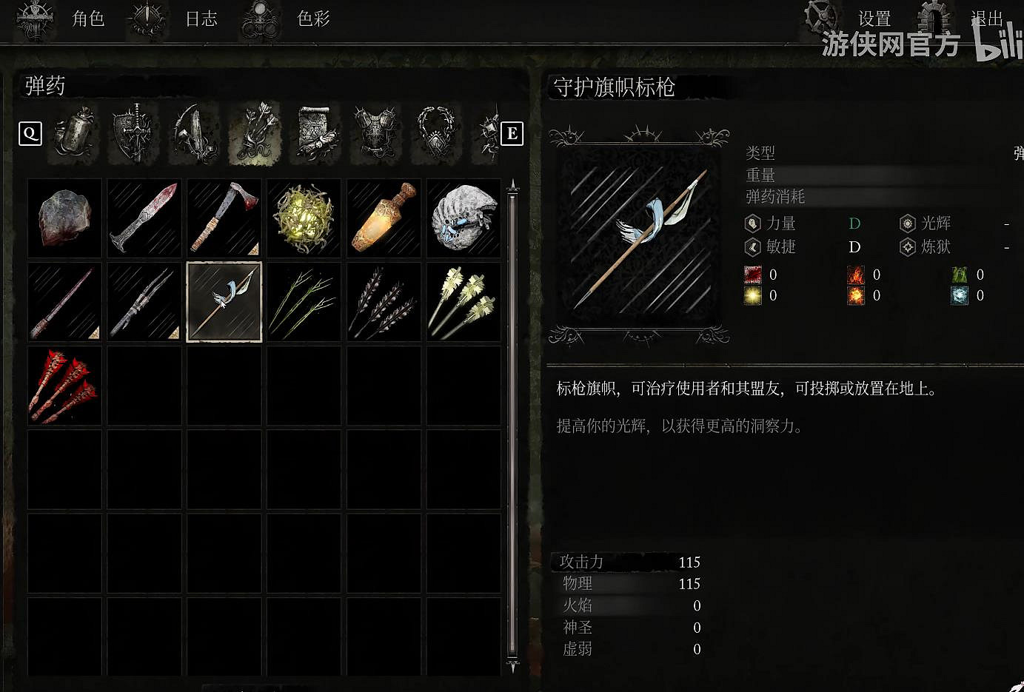Open the scroll spells category icon
This screenshot has height=692, width=1024.
tap(316, 134)
